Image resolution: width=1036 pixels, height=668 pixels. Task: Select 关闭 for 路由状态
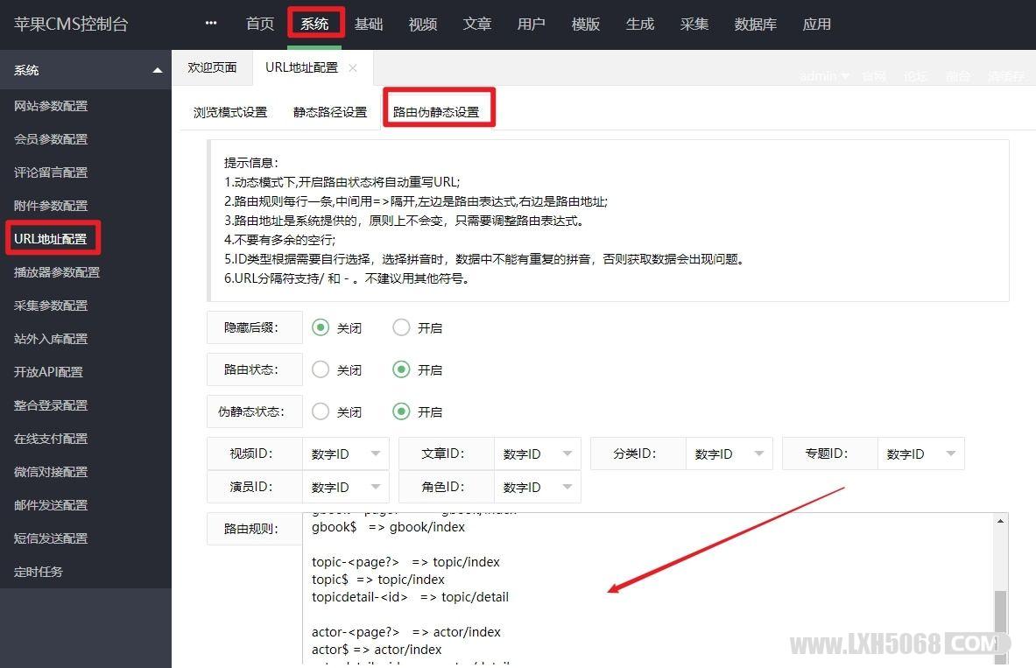(321, 369)
